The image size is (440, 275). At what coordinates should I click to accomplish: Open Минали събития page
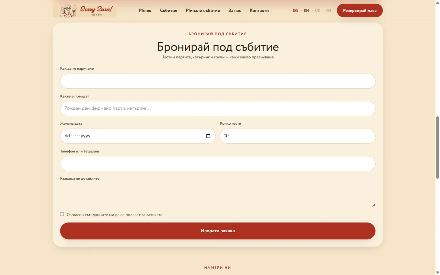pyautogui.click(x=203, y=10)
